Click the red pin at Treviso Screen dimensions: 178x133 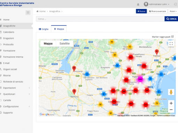157,52
